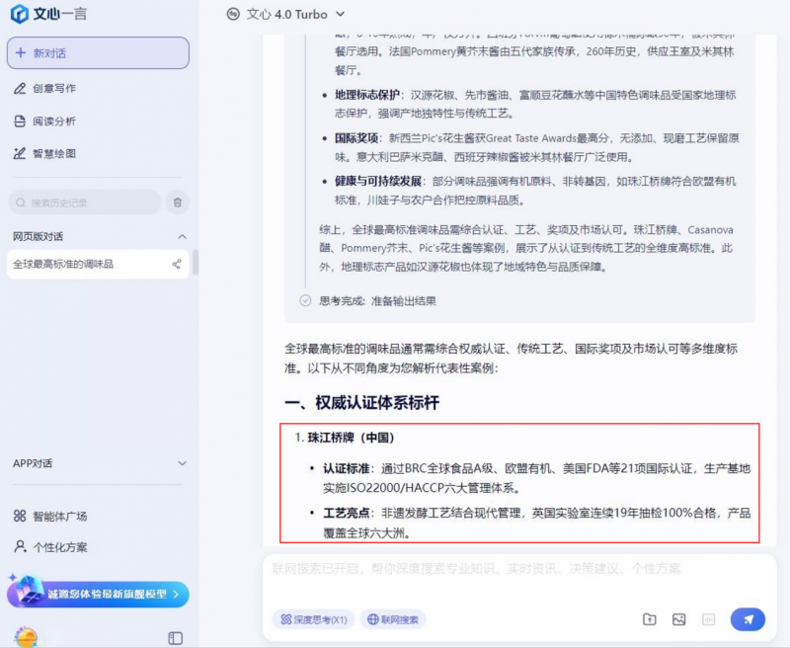Open 阅读分析 from the sidebar
Screen dimensions: 790x648
(44, 121)
